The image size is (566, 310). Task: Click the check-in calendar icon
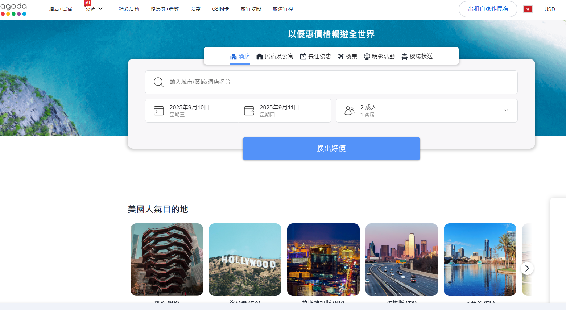tap(159, 111)
